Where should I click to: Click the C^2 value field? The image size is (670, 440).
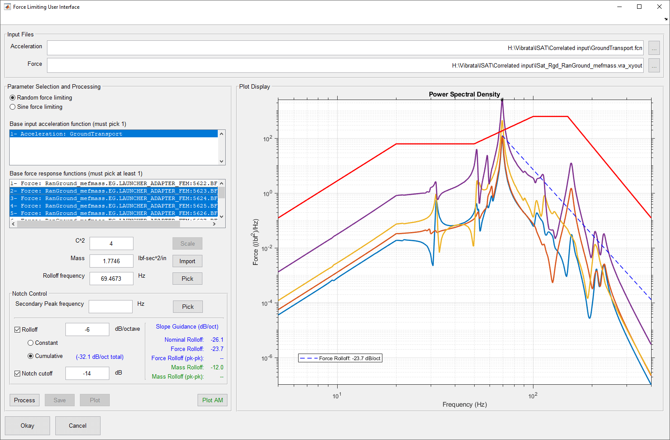[112, 243]
